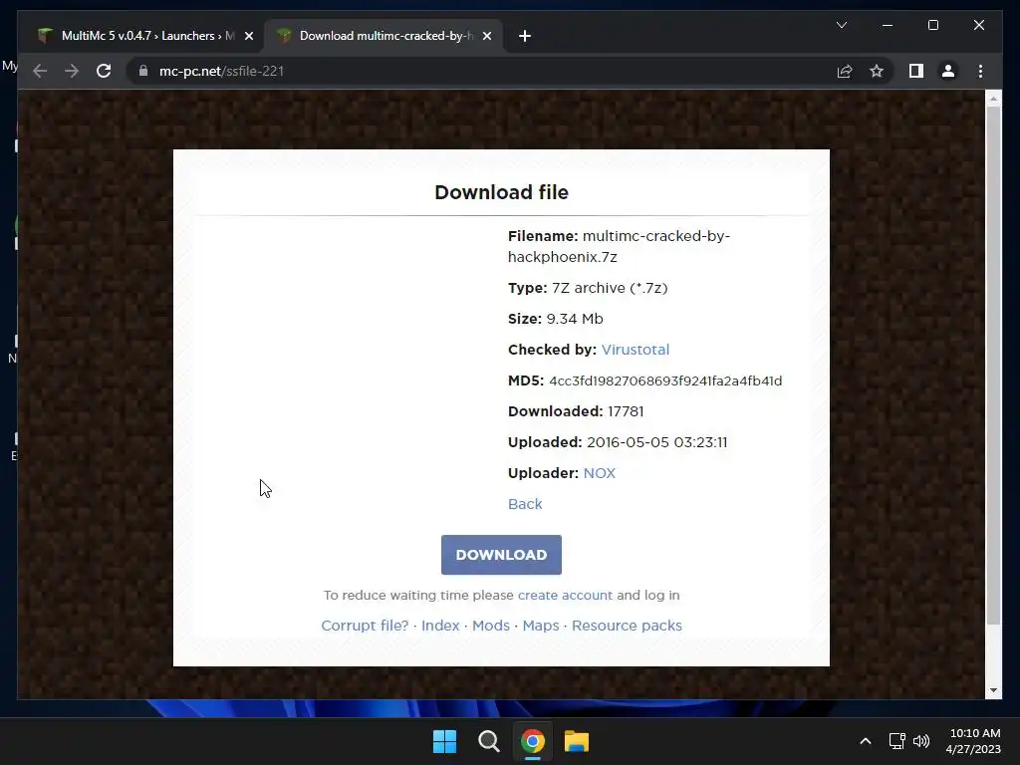This screenshot has height=765, width=1020.
Task: Report via Corrupt file? link
Action: pyautogui.click(x=365, y=626)
